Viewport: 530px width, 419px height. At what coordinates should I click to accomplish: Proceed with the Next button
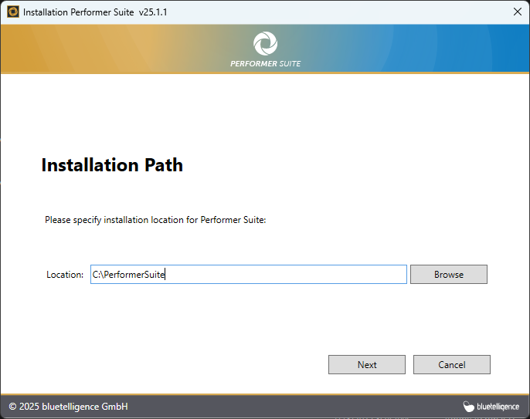tap(367, 365)
